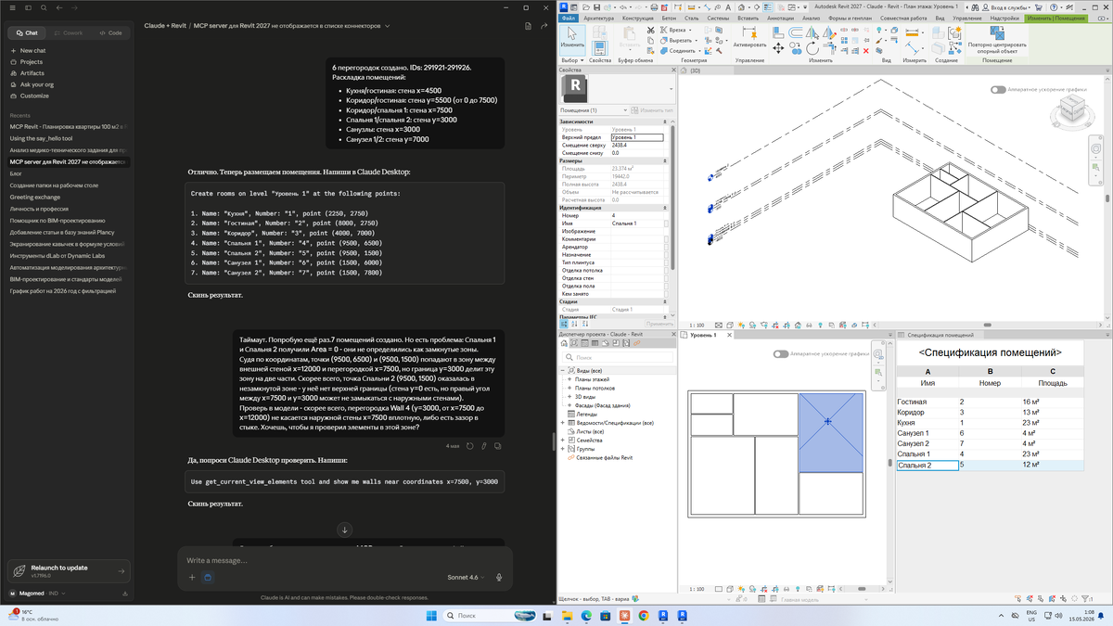1113x626 pixels.
Task: Click the Активировать dimensions icon
Action: [749, 32]
